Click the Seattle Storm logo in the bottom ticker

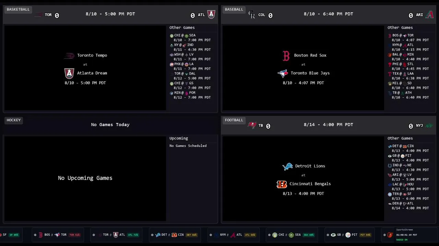click(291, 235)
